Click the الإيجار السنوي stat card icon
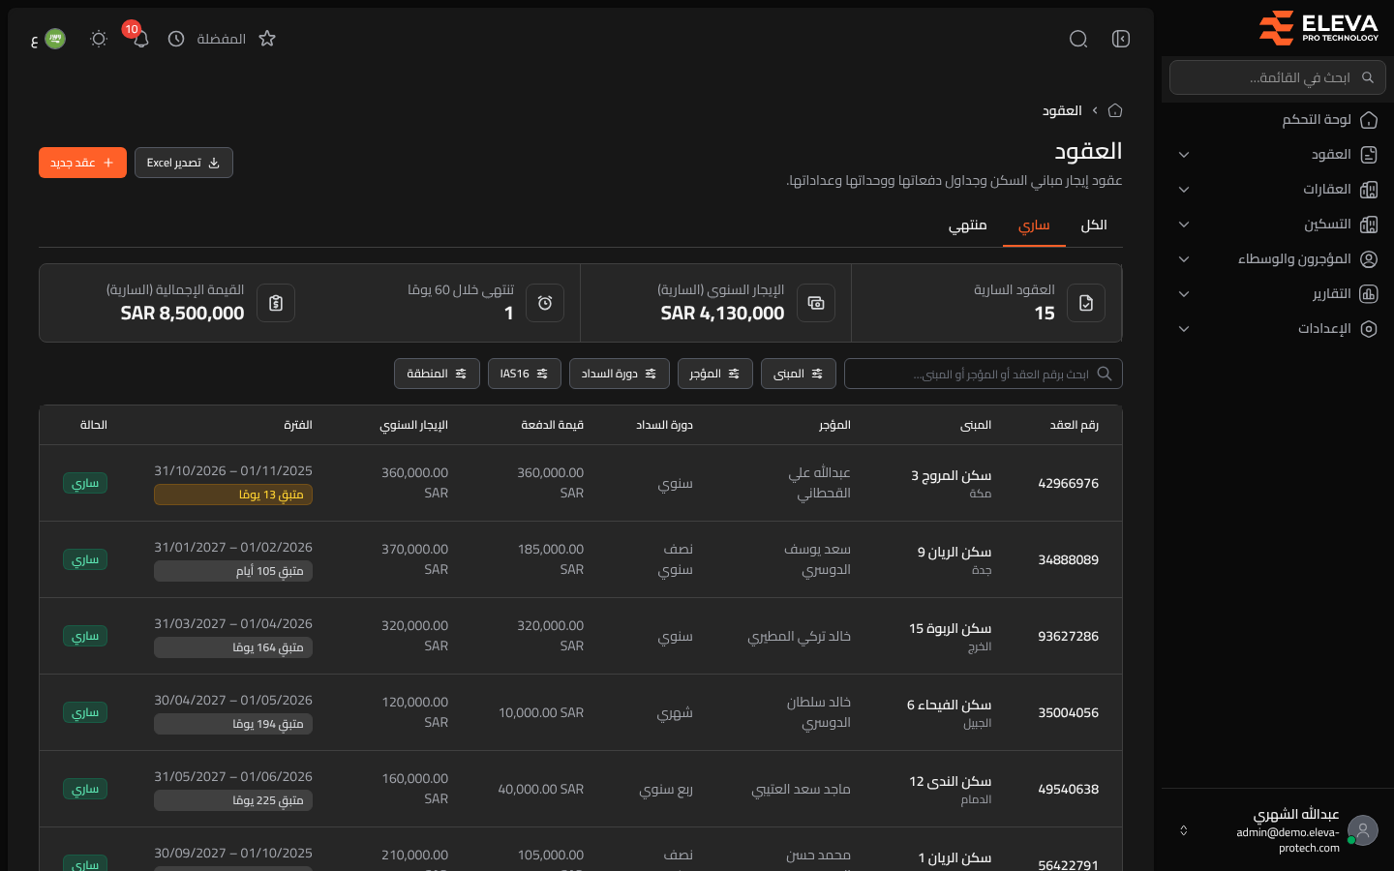The width and height of the screenshot is (1394, 871). point(816,303)
